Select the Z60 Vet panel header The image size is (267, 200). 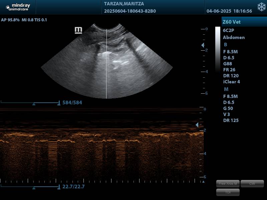(x=244, y=22)
